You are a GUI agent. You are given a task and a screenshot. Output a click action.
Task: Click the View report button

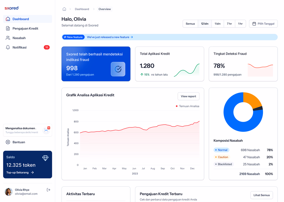(x=188, y=96)
